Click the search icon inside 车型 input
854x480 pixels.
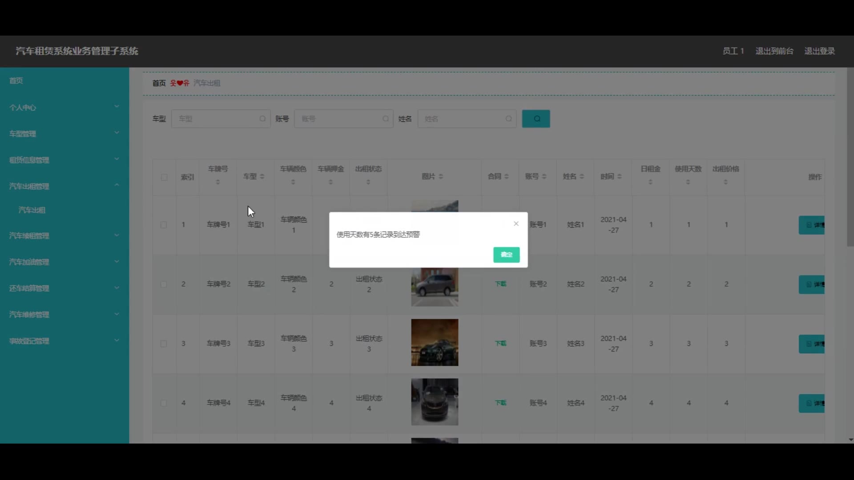(262, 119)
